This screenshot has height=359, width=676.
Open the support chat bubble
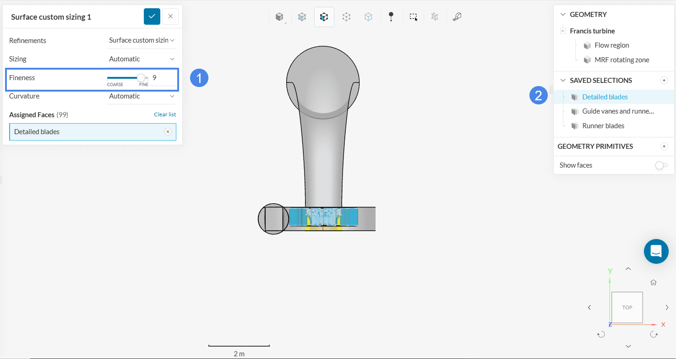tap(656, 251)
